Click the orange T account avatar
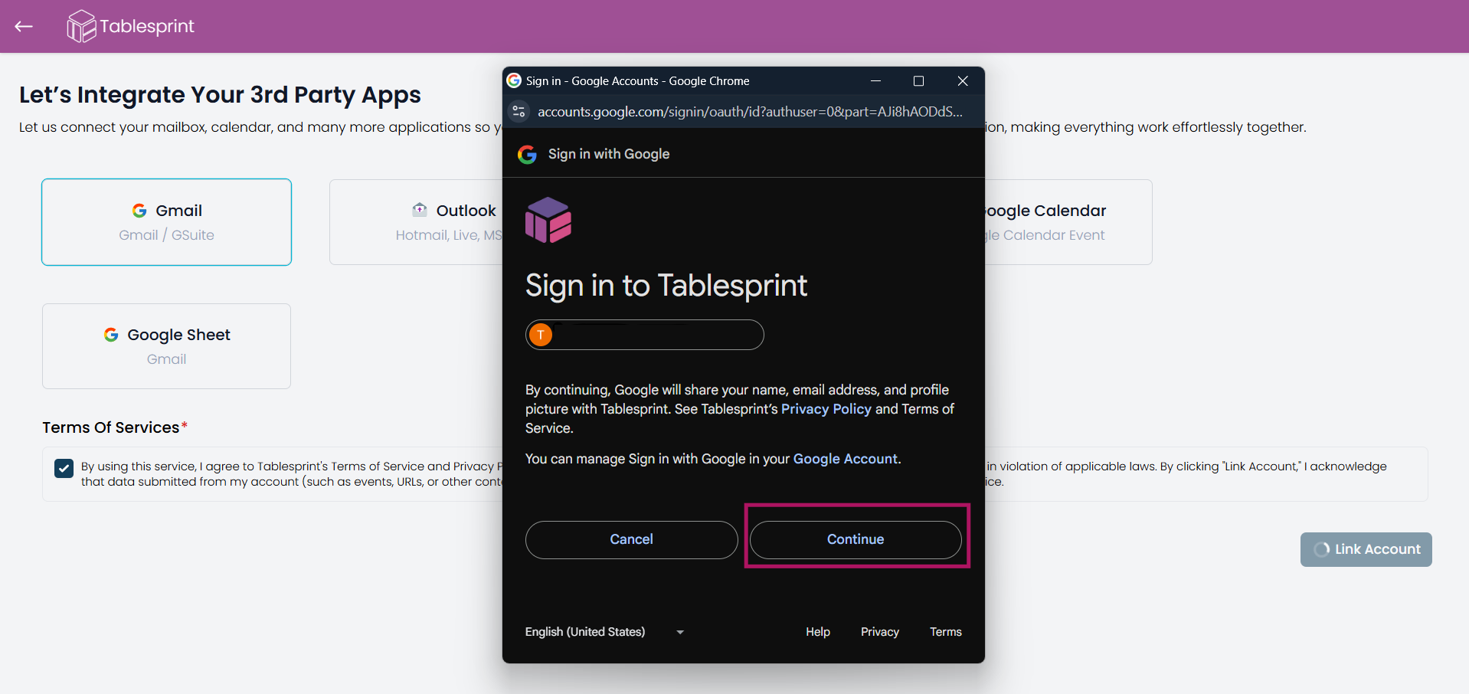The width and height of the screenshot is (1469, 694). click(541, 335)
